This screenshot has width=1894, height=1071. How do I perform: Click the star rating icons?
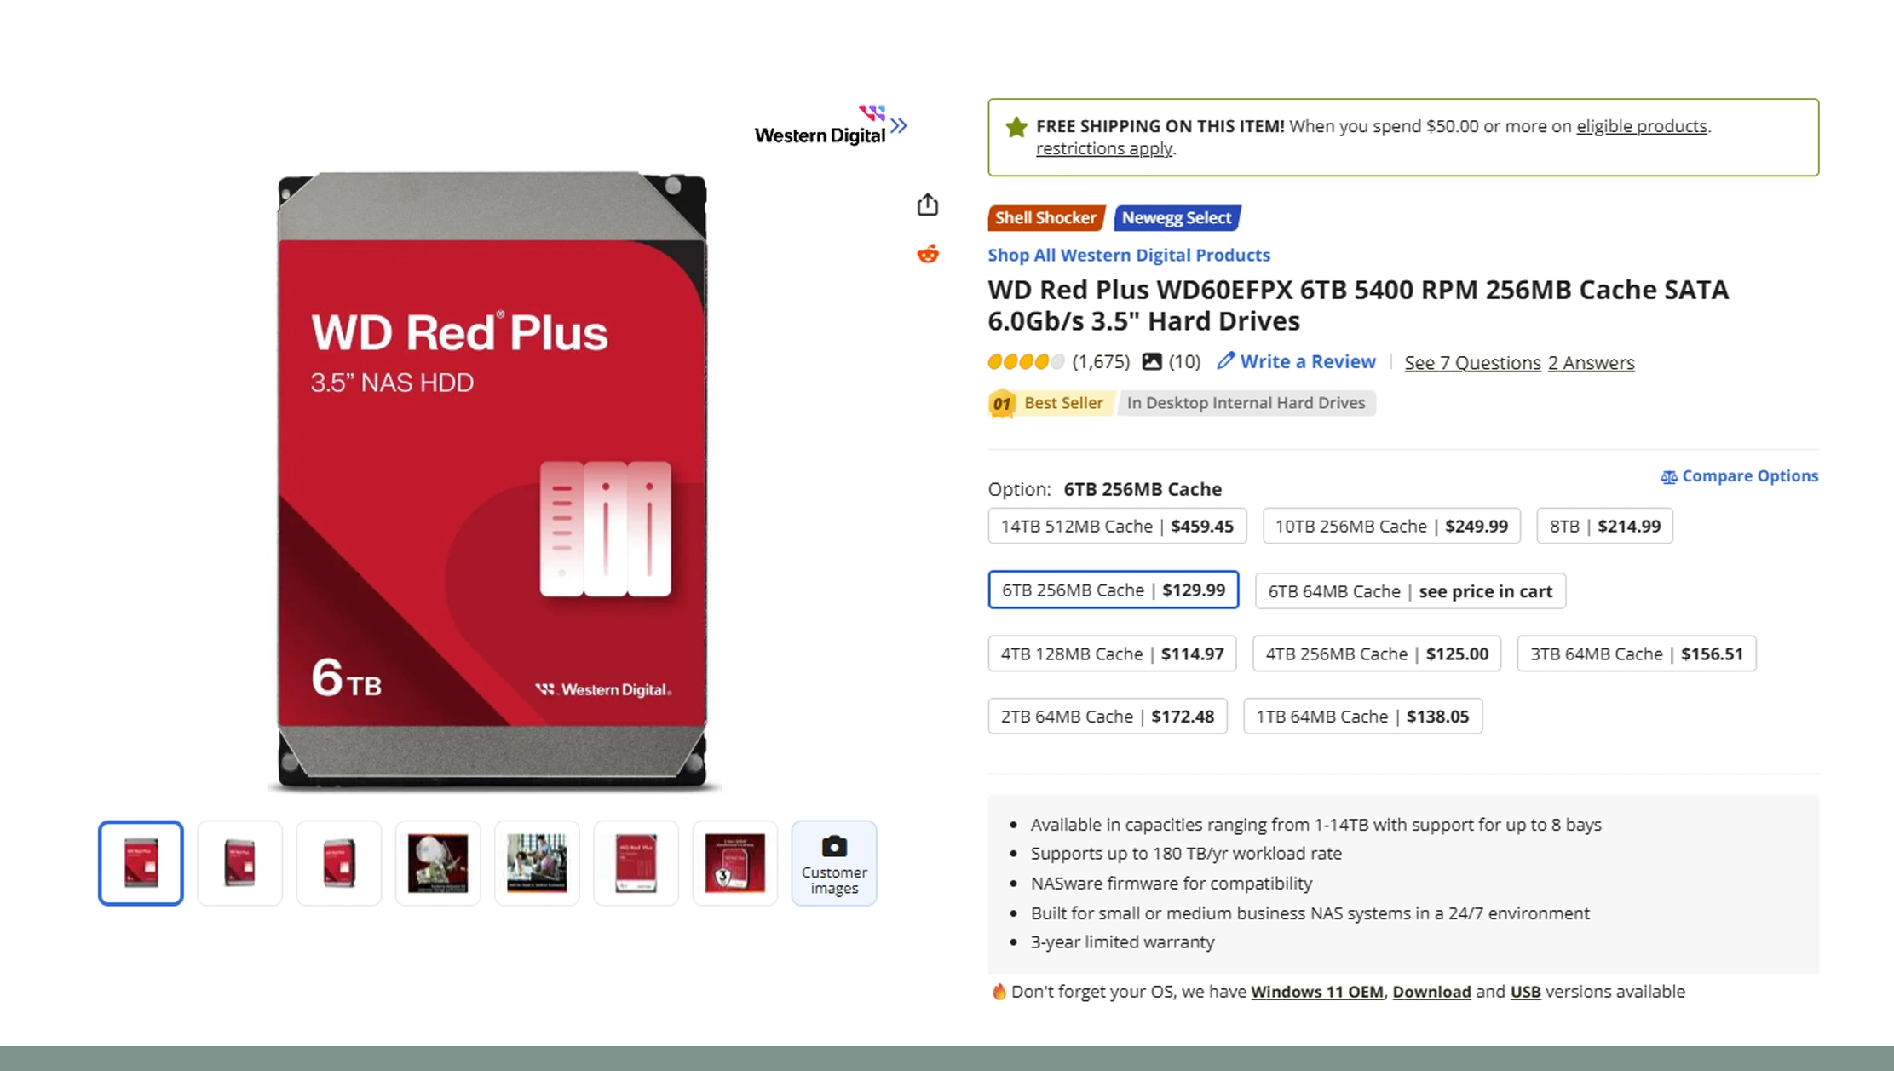(x=1026, y=361)
